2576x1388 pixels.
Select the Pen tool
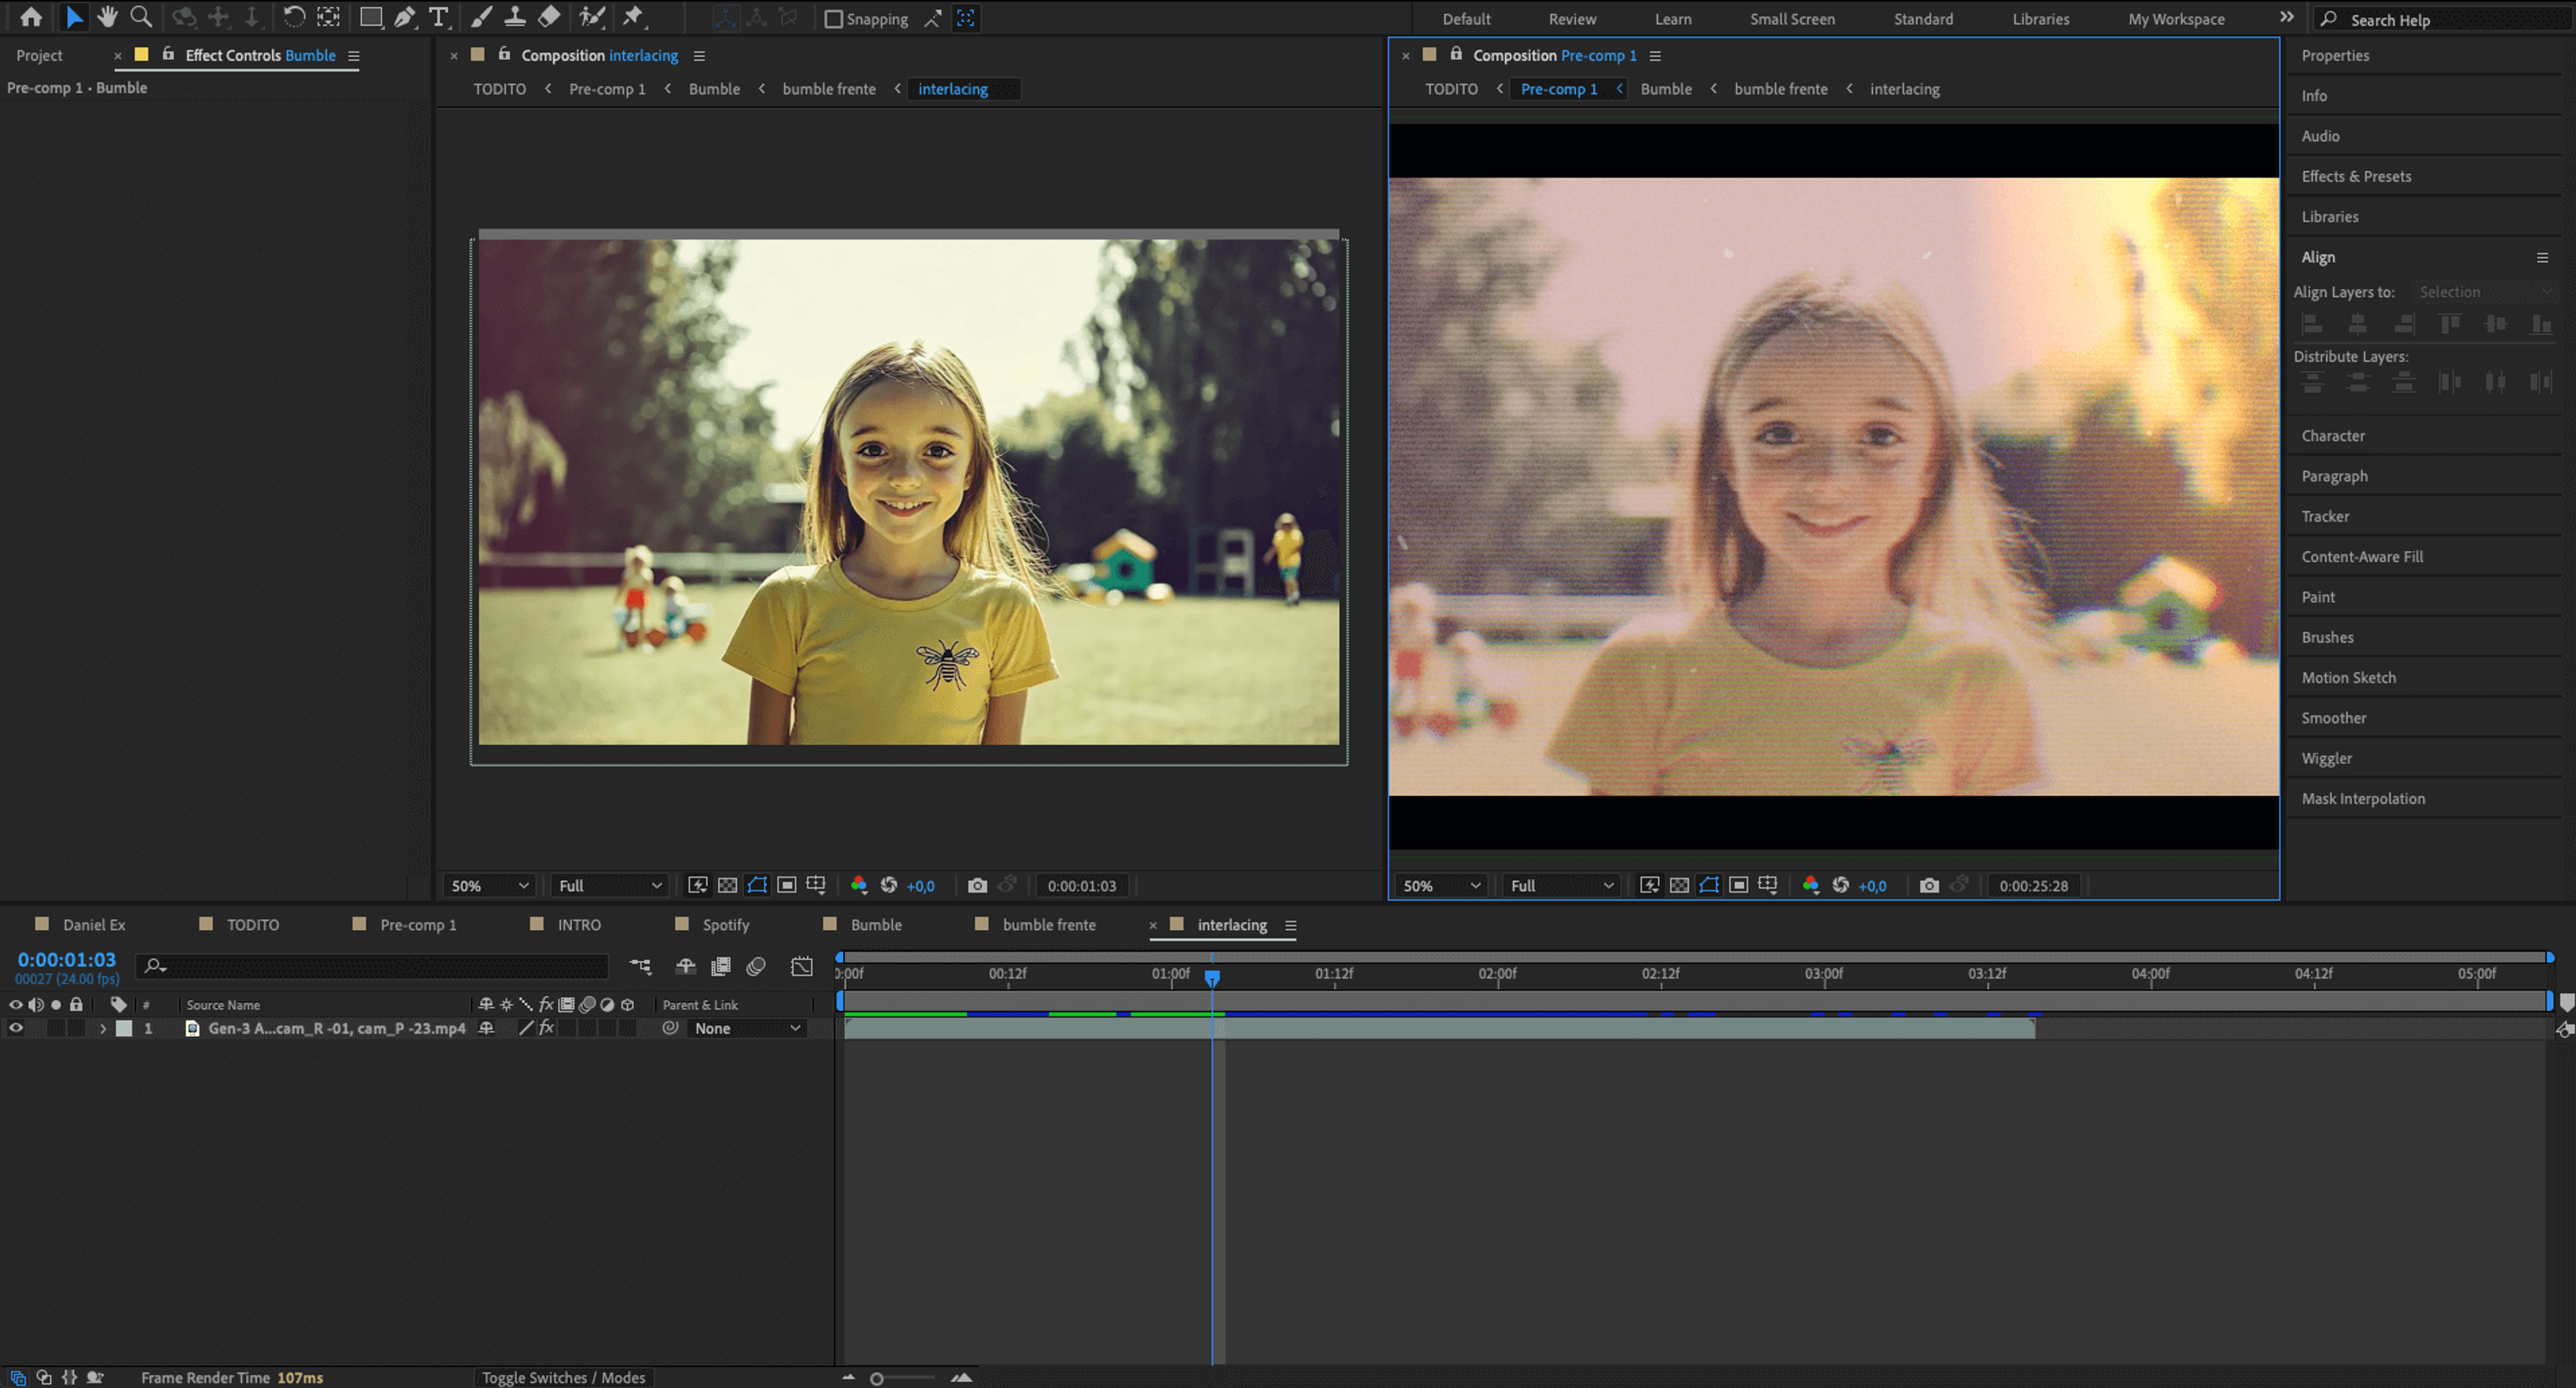404,17
